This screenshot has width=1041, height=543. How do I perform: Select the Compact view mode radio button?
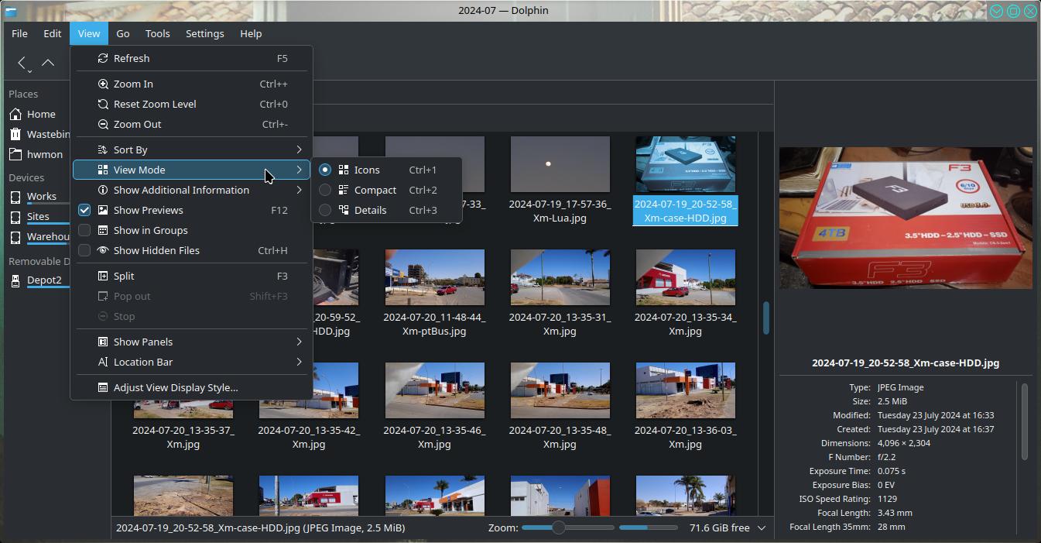tap(325, 190)
